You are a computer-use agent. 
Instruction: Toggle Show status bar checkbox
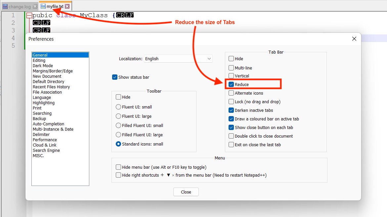(115, 77)
